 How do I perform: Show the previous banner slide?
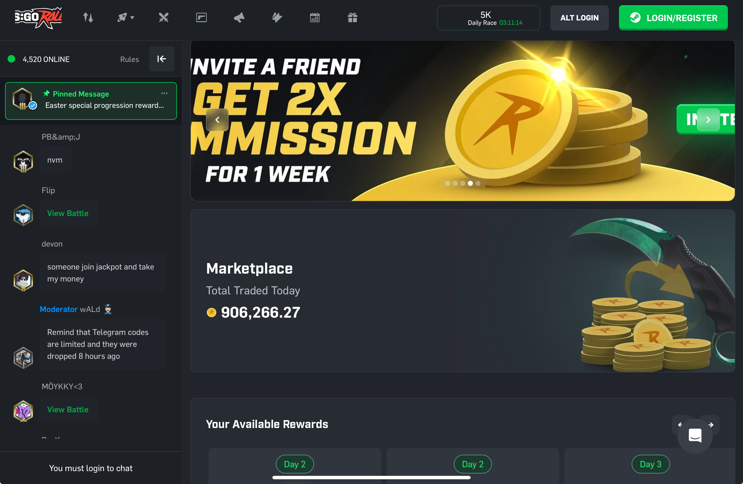(x=217, y=120)
